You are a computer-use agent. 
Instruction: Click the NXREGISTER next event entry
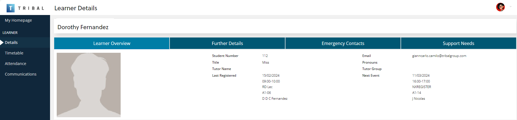tap(422, 87)
